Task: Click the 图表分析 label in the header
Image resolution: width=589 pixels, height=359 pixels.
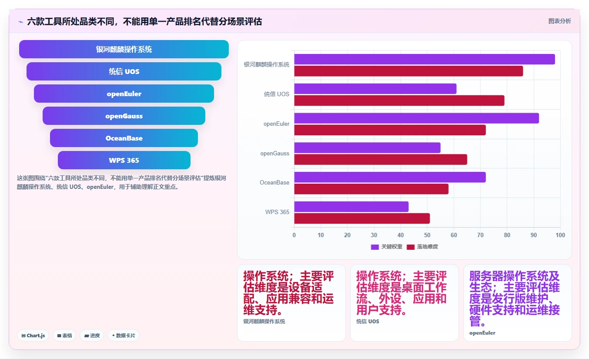Action: (x=559, y=21)
